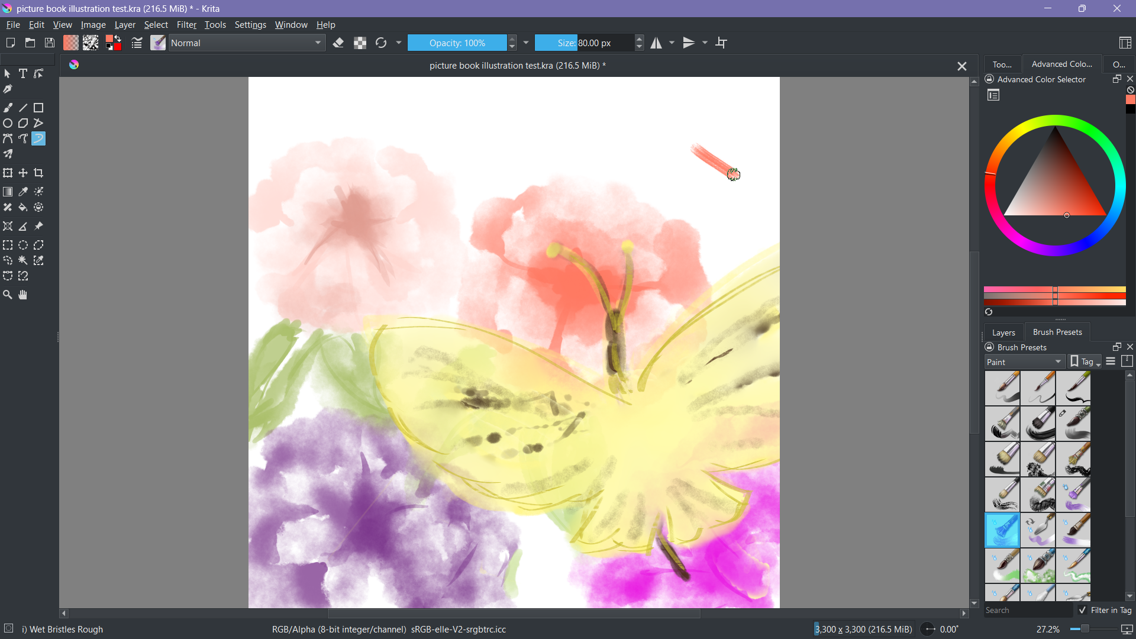The width and height of the screenshot is (1136, 639).
Task: Select the Text tool
Action: (23, 74)
